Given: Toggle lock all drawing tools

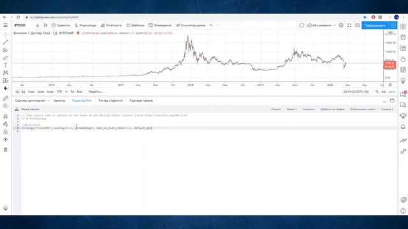Looking at the screenshot, I should (6, 132).
